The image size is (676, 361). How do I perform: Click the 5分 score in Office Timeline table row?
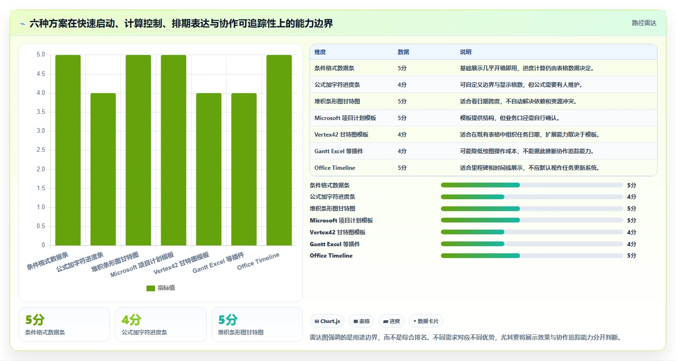pyautogui.click(x=402, y=168)
